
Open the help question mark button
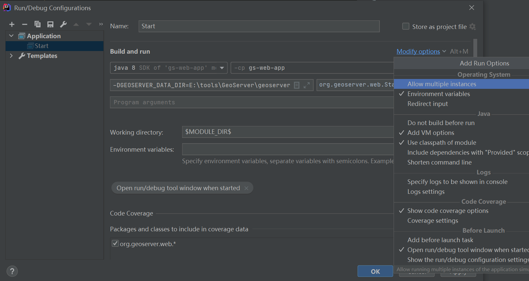point(12,271)
